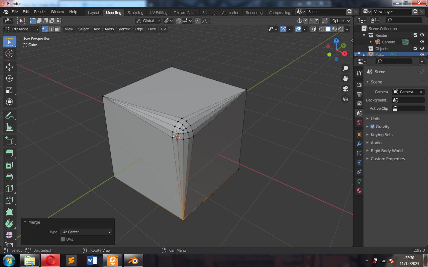Choose the Add Cube tool
This screenshot has height=267, width=428.
coord(9,141)
